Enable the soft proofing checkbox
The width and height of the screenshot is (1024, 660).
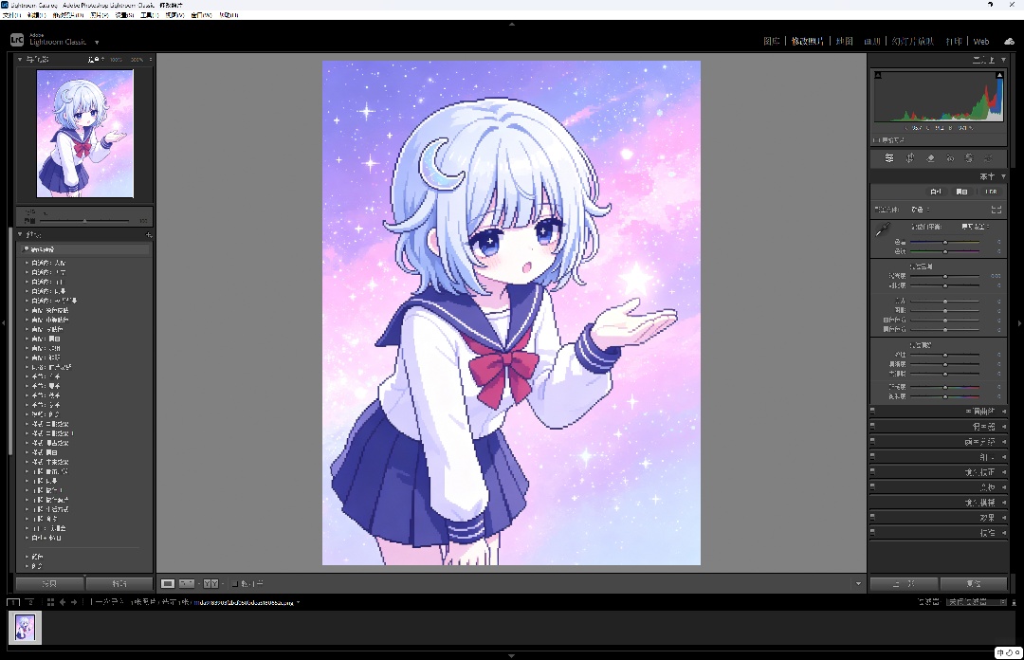(235, 583)
